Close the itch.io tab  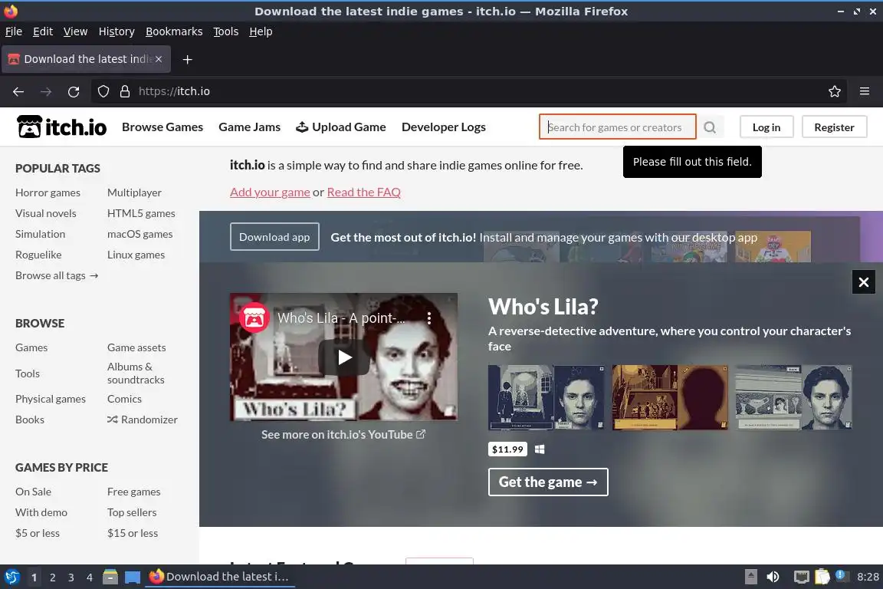coord(159,59)
